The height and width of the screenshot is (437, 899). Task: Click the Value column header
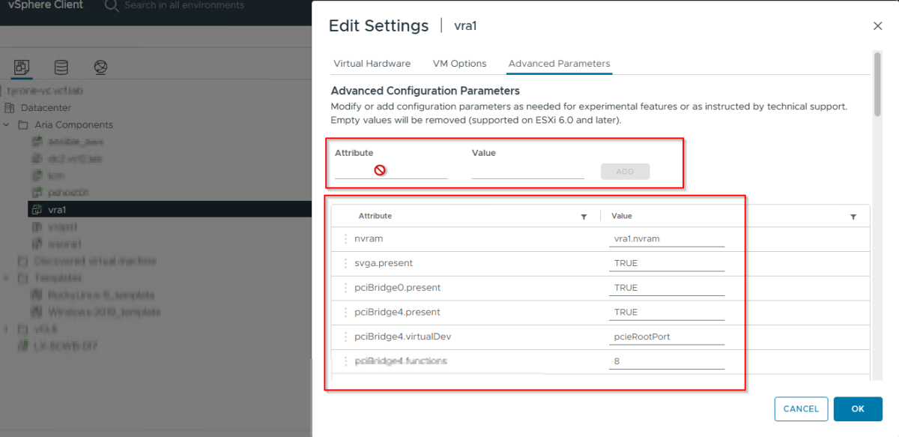[x=622, y=216]
